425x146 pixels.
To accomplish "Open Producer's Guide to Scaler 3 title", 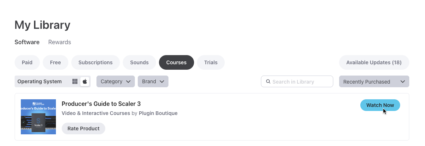I will tap(101, 104).
